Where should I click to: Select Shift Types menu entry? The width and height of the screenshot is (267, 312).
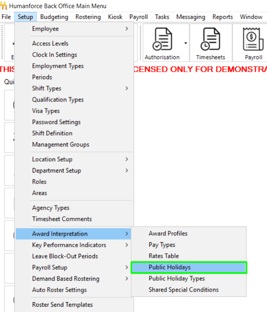[x=73, y=88]
